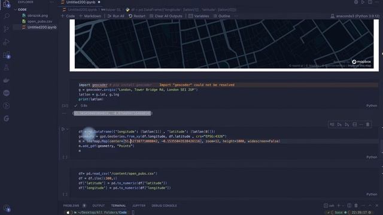383x215 pixels.
Task: Select the anaconda3 Python kernel
Action: 355,16
